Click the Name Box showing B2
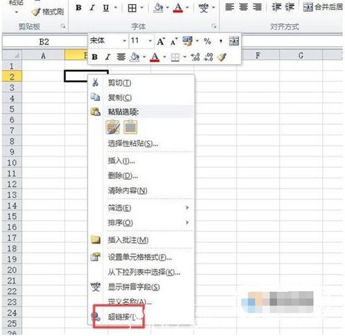Viewport: 345px width, 336px height. pyautogui.click(x=44, y=42)
